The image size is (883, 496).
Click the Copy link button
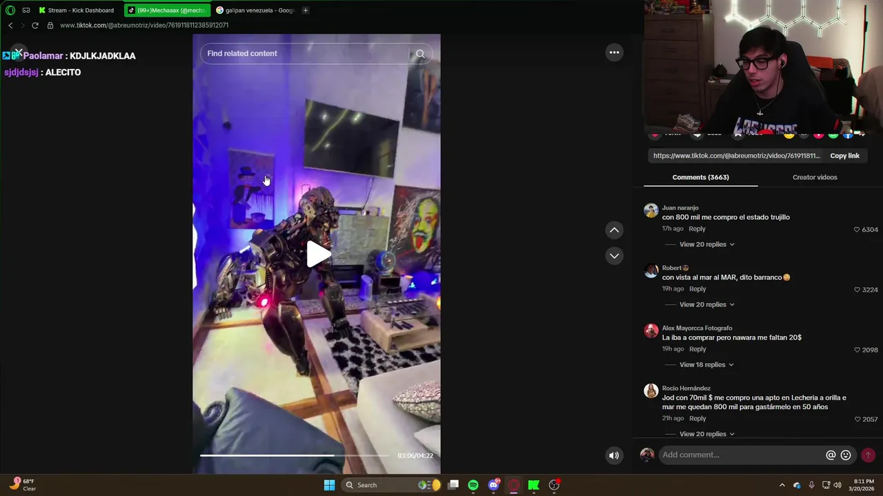[x=844, y=156]
